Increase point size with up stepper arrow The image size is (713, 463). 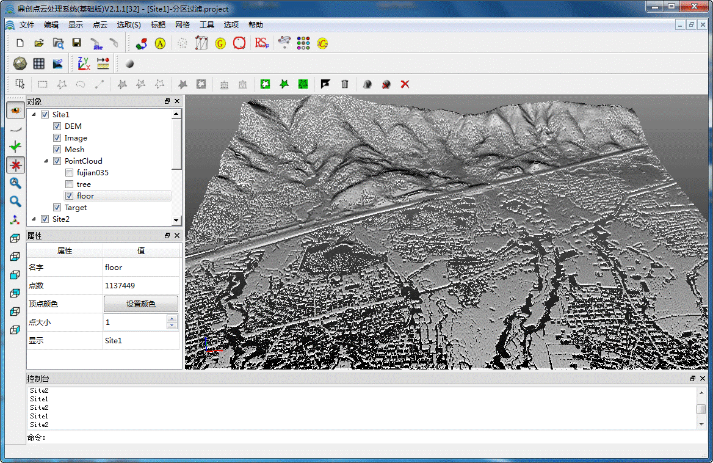(x=172, y=319)
